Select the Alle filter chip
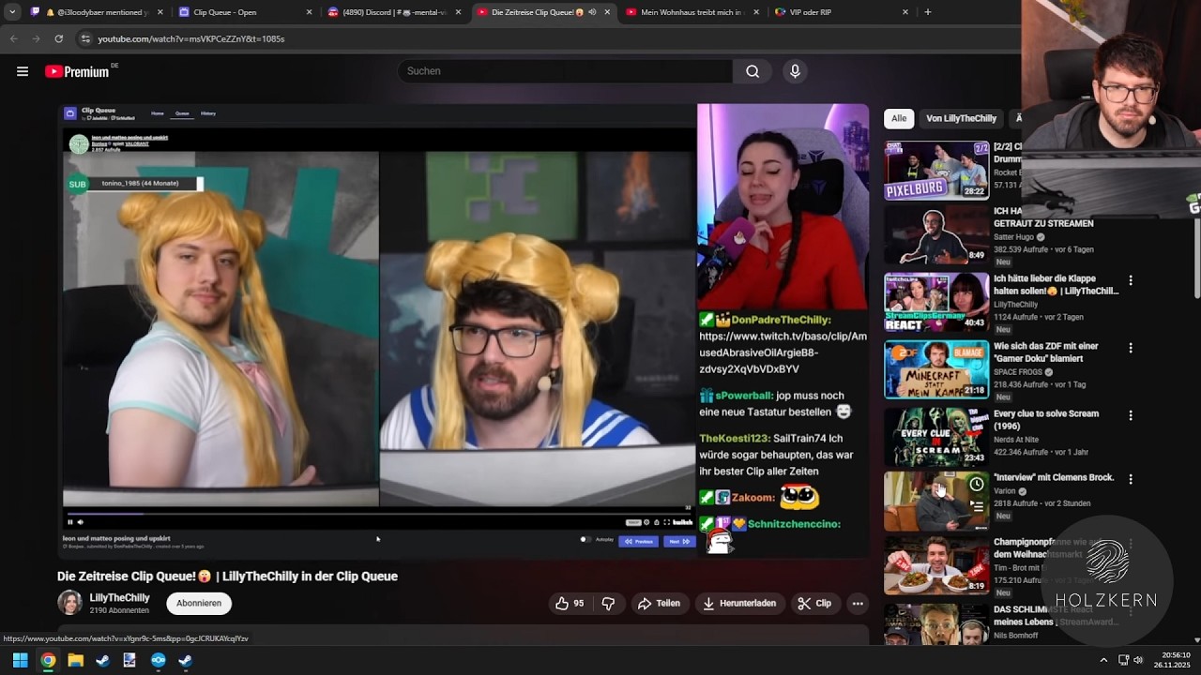The image size is (1201, 675). tap(899, 118)
